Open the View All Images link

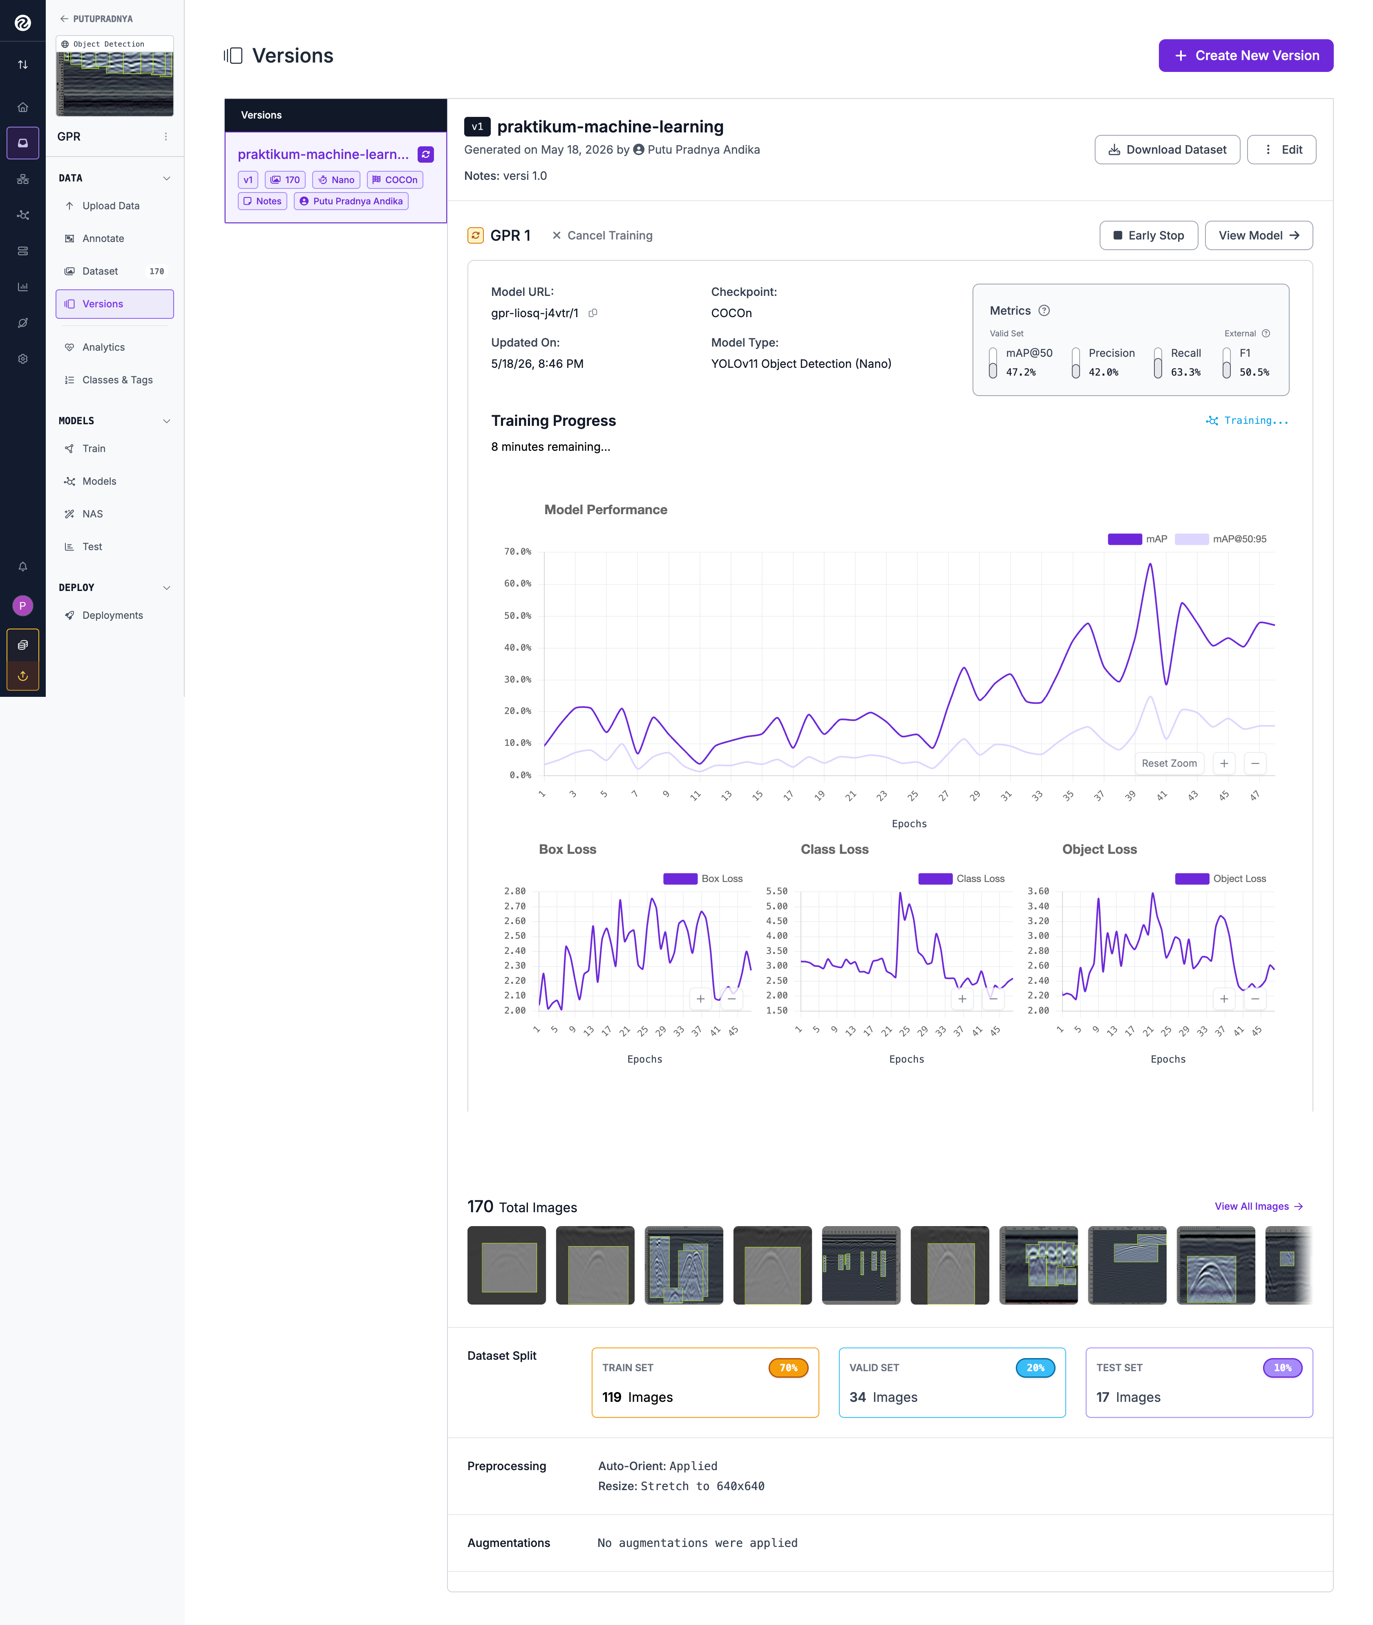pyautogui.click(x=1259, y=1206)
